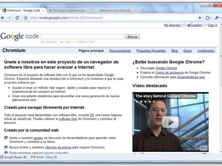The image size is (222, 166).
Task: Focus the Google Code search box
Action: point(82,37)
